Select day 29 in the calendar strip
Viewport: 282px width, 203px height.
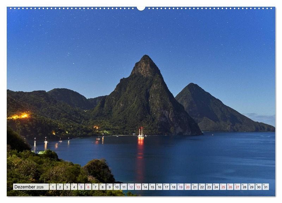pos(252,187)
